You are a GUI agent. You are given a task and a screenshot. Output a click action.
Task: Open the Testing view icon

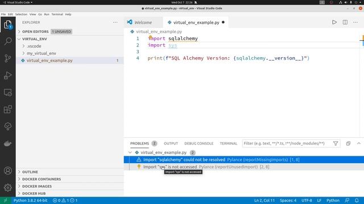coord(7,126)
